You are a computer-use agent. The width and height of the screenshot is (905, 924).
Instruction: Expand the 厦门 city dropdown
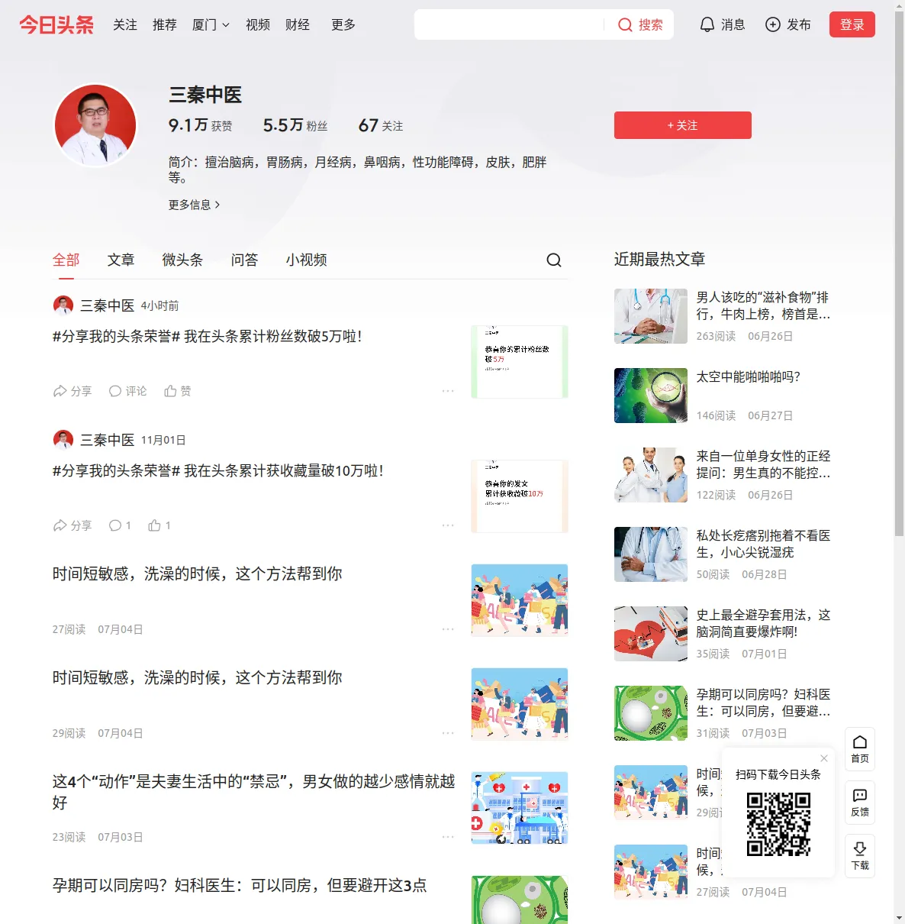tap(211, 24)
